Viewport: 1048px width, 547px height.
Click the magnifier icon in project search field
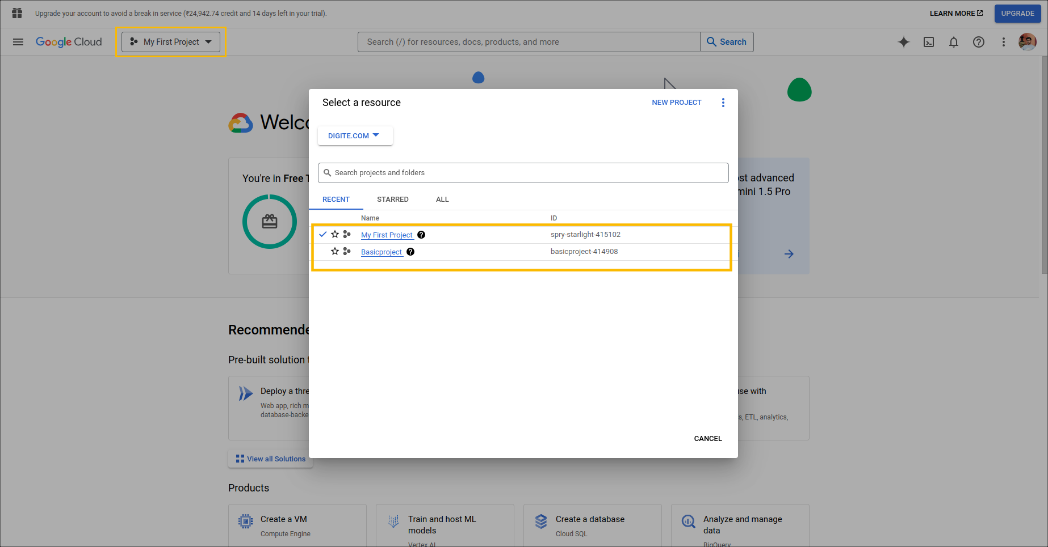pyautogui.click(x=328, y=173)
